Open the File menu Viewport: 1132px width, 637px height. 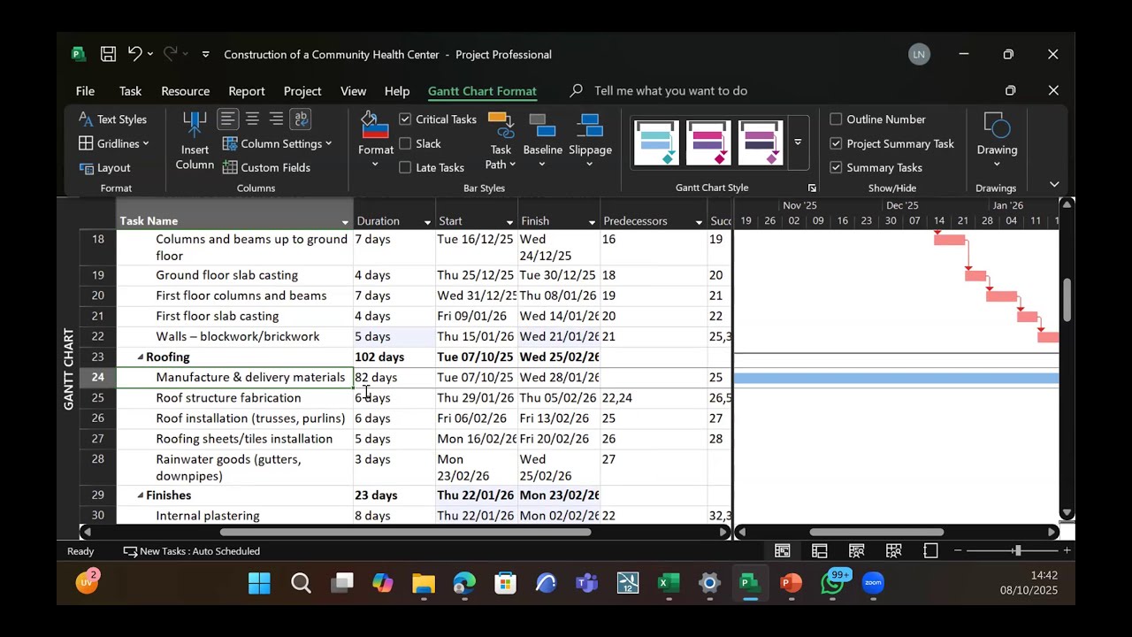point(85,90)
